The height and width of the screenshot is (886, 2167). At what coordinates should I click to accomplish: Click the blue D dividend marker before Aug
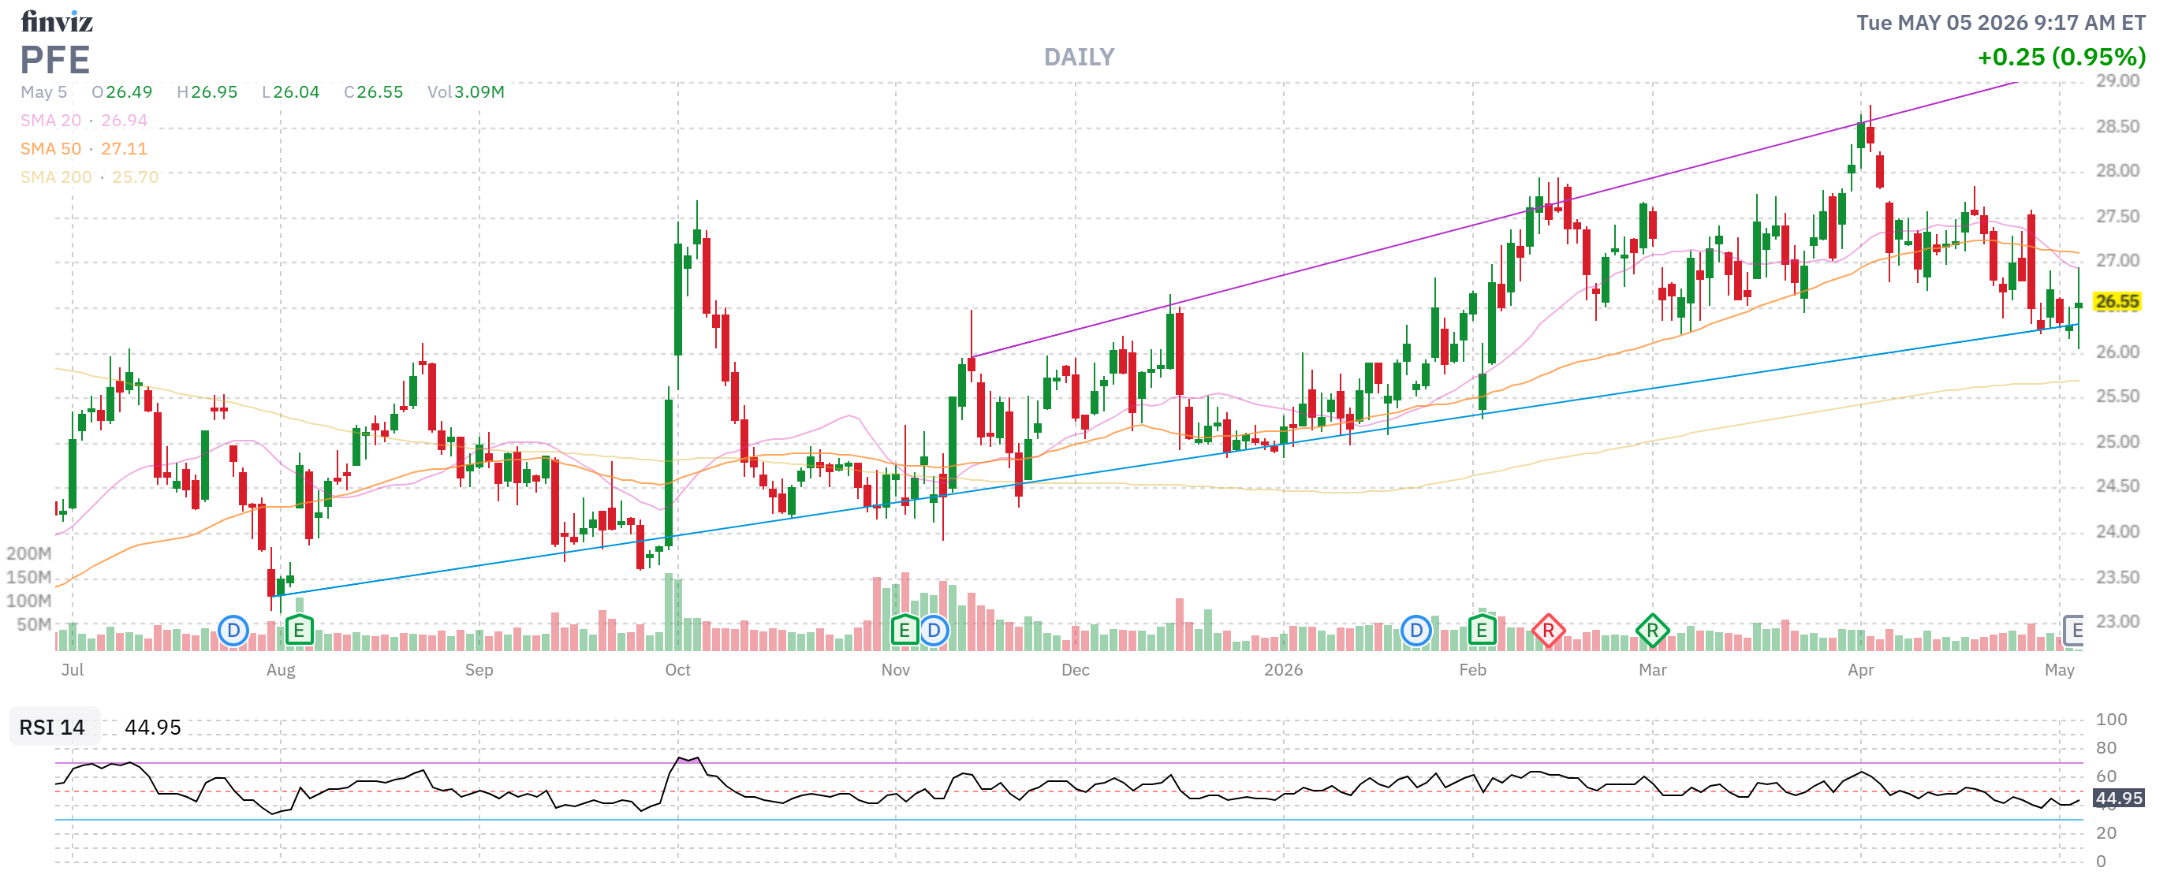click(233, 631)
